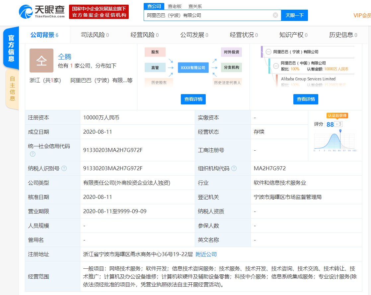Click the 天眼一下 search button
Viewport: 371px width, 295px height.
[x=294, y=15]
